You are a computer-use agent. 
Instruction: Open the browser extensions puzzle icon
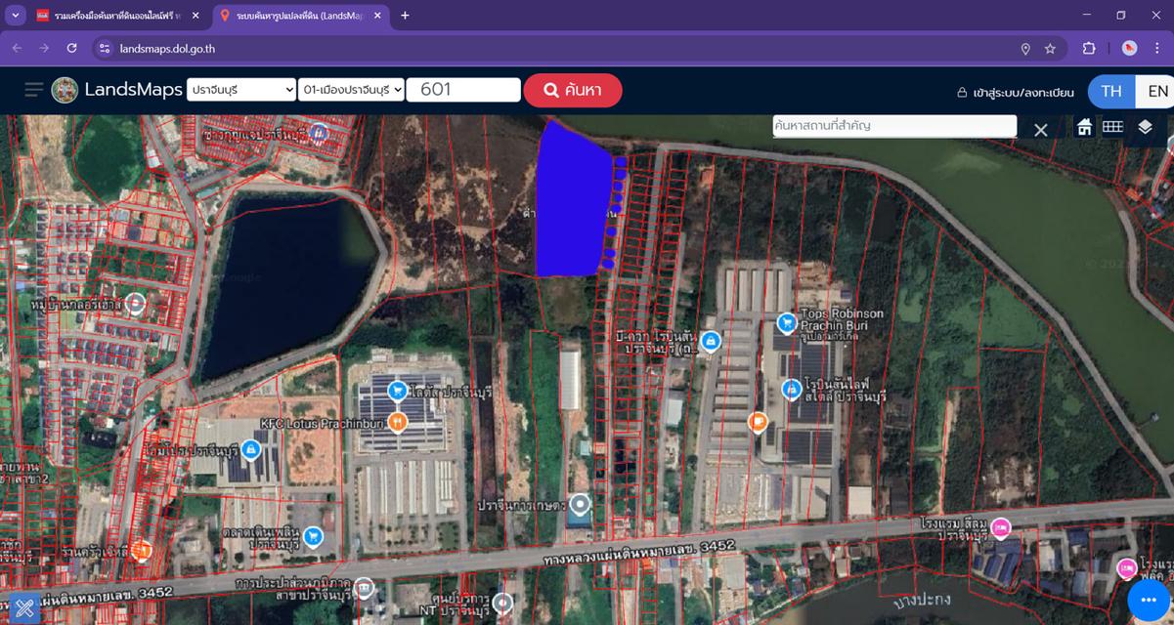(x=1089, y=48)
